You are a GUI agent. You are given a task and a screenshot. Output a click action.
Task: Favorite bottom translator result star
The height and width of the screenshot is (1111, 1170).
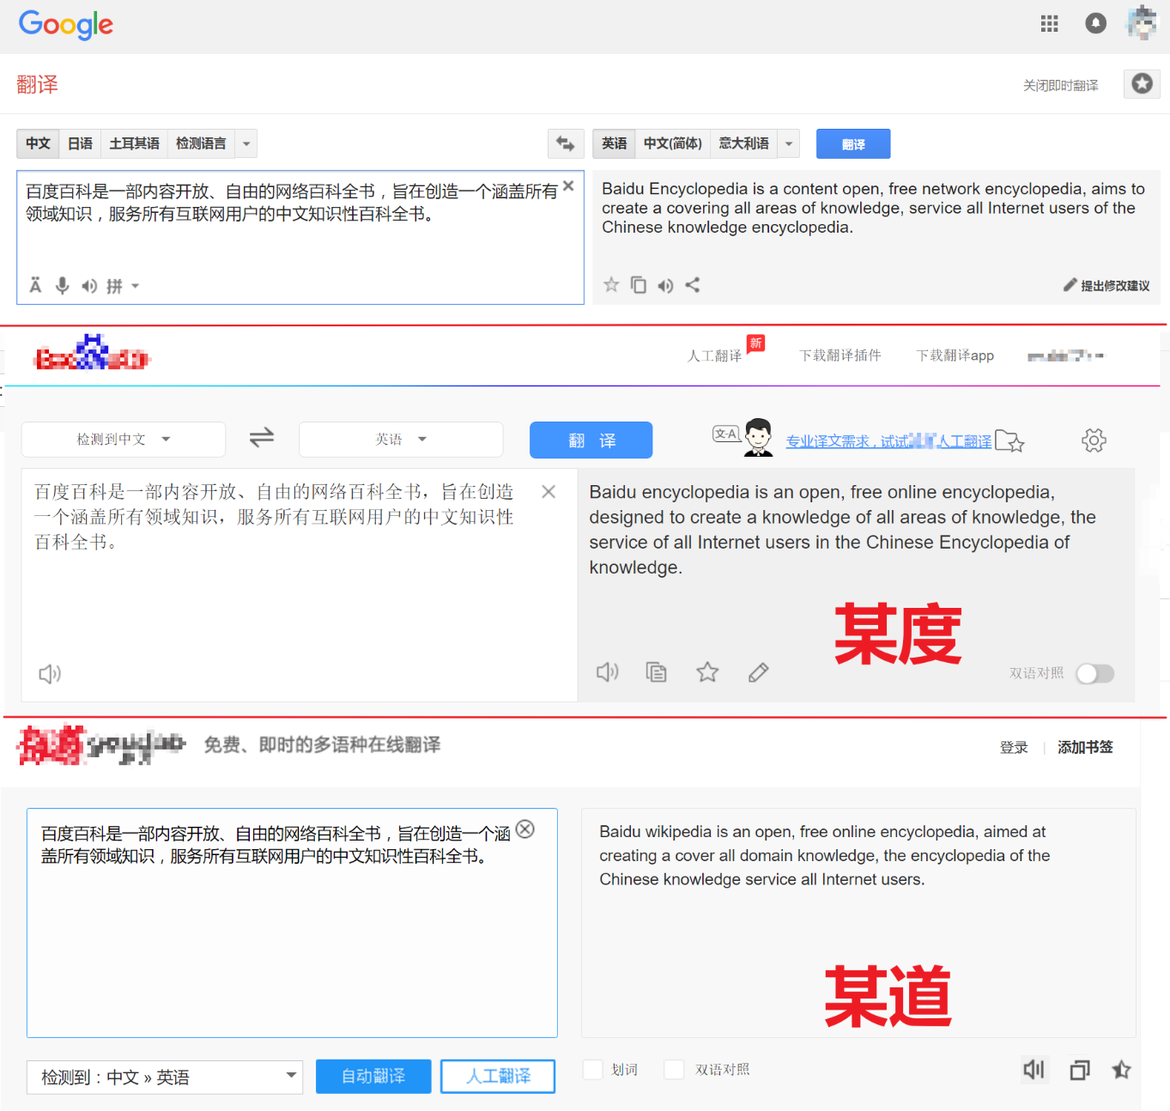(1121, 1069)
